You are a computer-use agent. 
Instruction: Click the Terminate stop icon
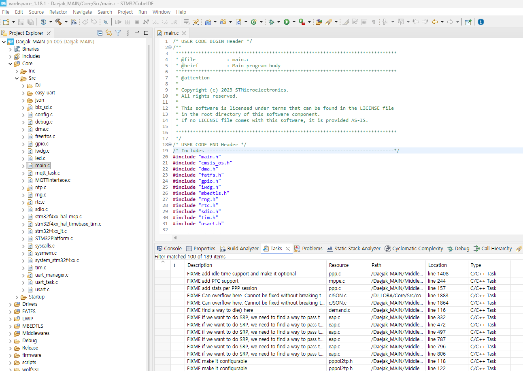pos(137,22)
